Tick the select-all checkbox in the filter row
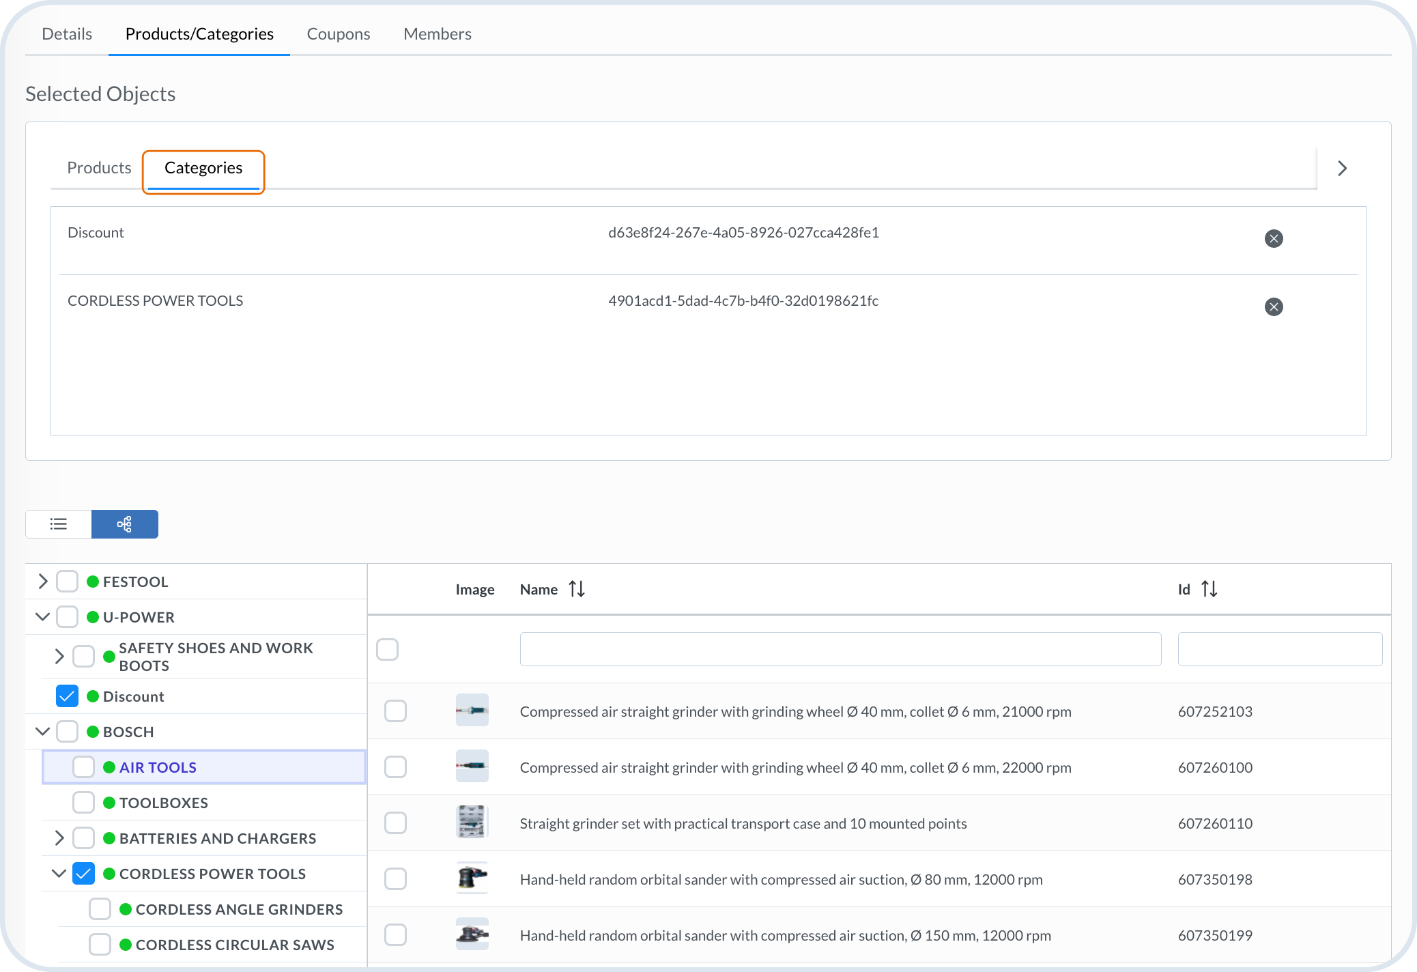Viewport: 1417px width, 972px height. [x=387, y=649]
